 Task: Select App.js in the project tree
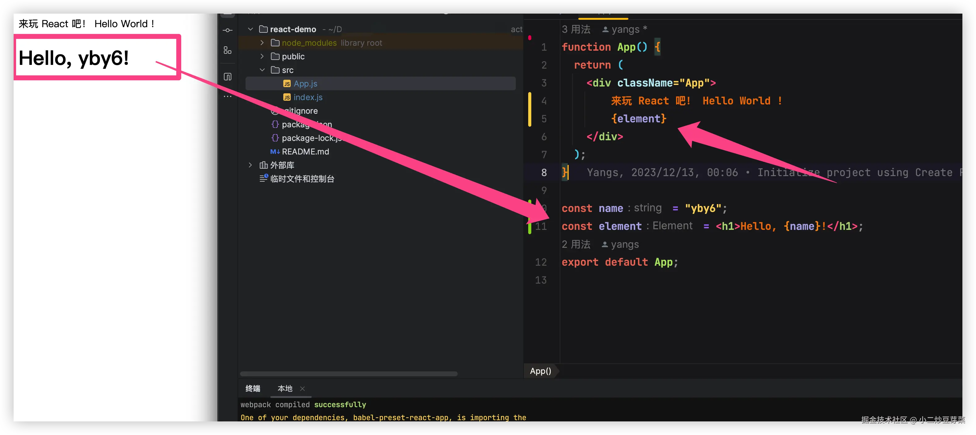pyautogui.click(x=305, y=84)
